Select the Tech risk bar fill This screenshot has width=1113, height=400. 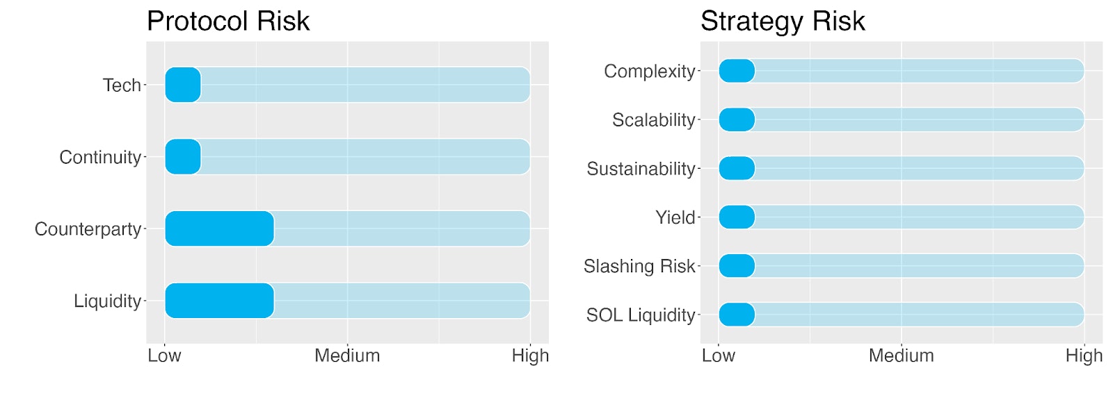tap(183, 85)
